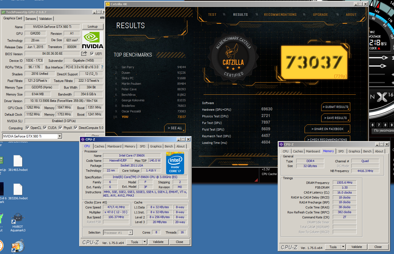The height and width of the screenshot is (254, 394).
Task: Toggle the OpenCL computing checkbox
Action: pos(27,128)
